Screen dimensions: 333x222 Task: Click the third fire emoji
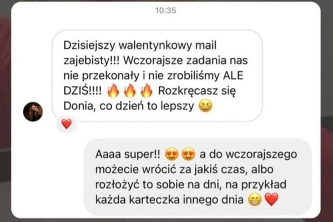147,90
